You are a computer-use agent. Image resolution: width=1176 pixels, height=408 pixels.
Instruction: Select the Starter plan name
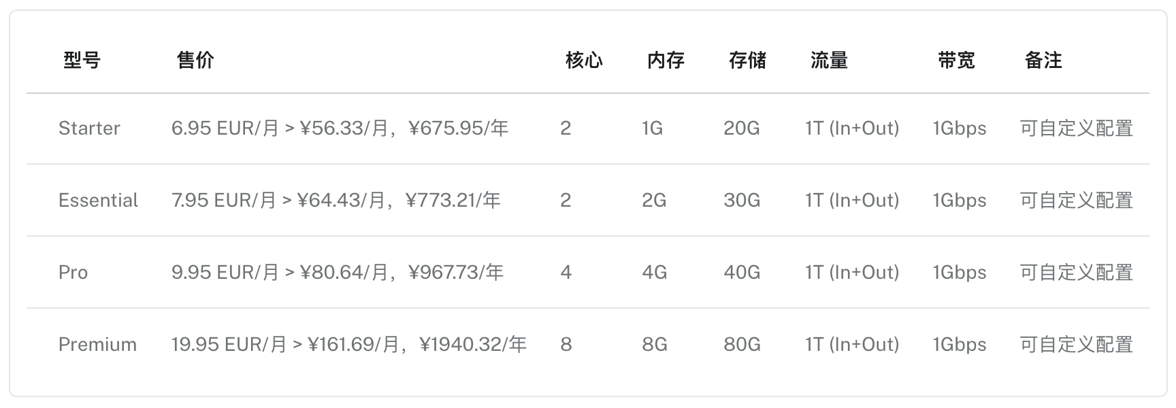[89, 129]
